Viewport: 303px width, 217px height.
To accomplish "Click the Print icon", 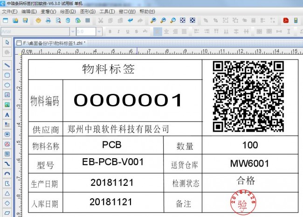I will pyautogui.click(x=48, y=21).
